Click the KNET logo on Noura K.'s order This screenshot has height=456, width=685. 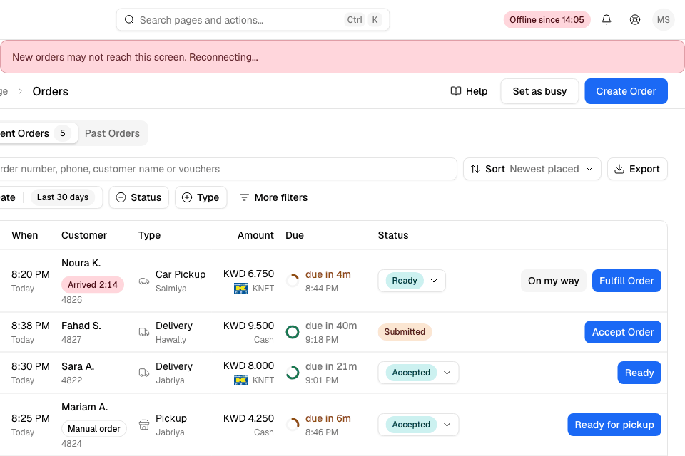tap(241, 289)
